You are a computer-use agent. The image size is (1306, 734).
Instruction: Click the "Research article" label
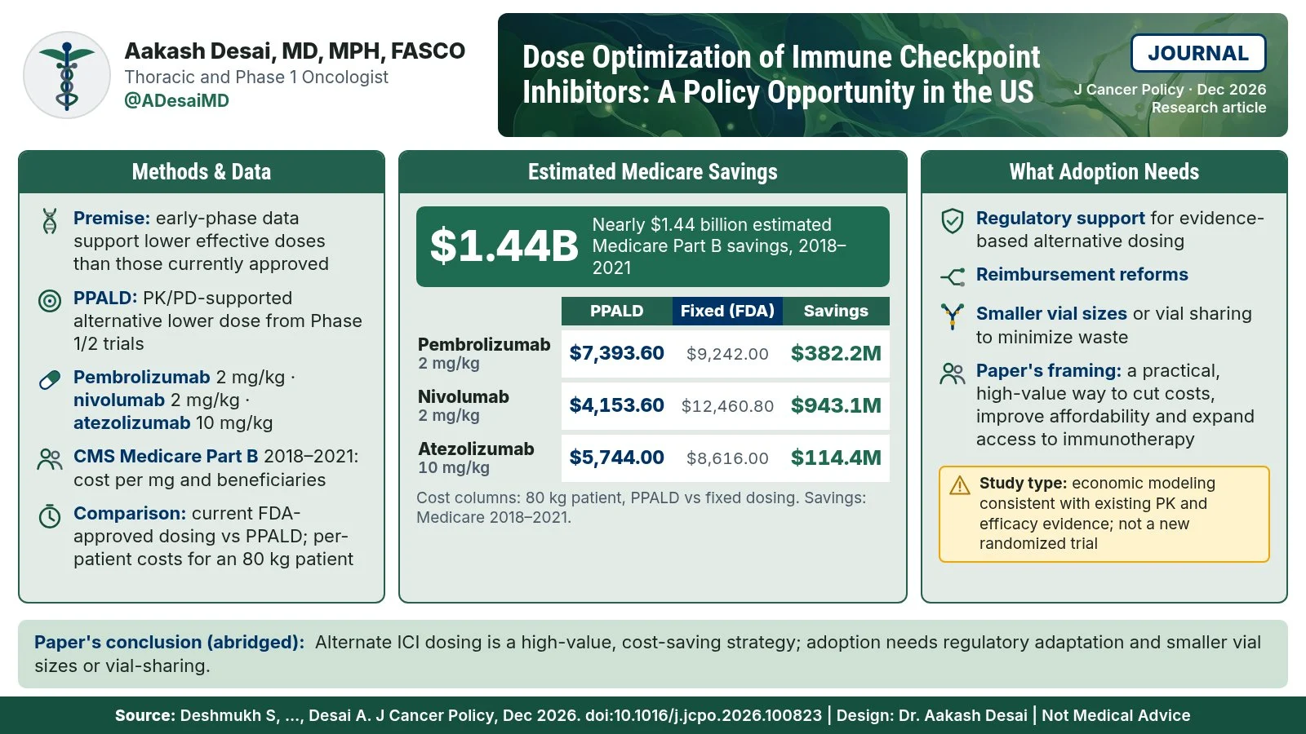coord(1209,108)
